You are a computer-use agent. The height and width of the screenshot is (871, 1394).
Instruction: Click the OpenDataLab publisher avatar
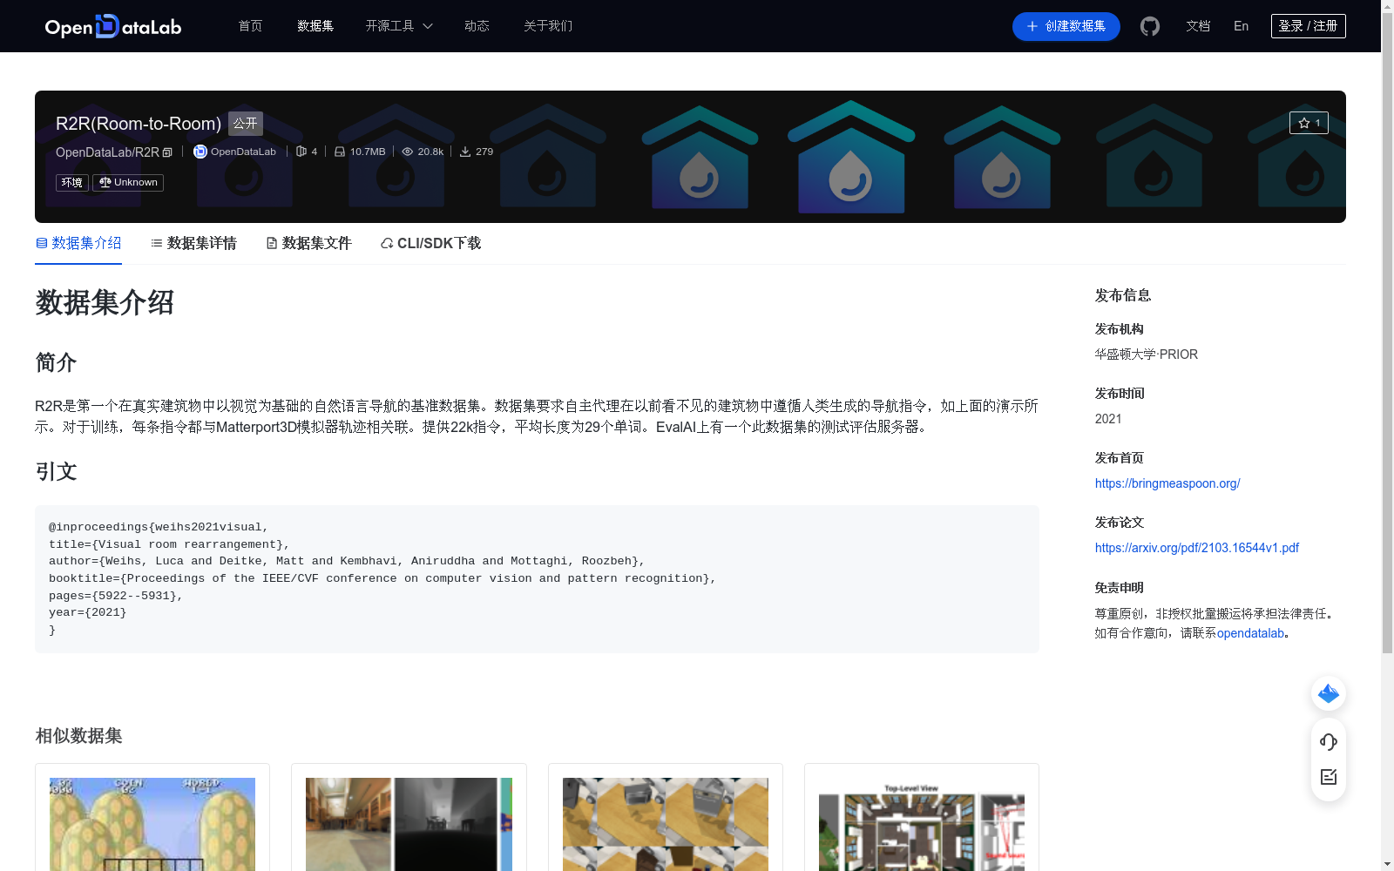(200, 152)
